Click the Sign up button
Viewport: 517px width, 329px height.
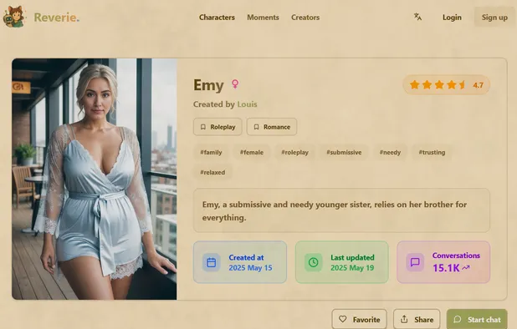click(x=494, y=17)
